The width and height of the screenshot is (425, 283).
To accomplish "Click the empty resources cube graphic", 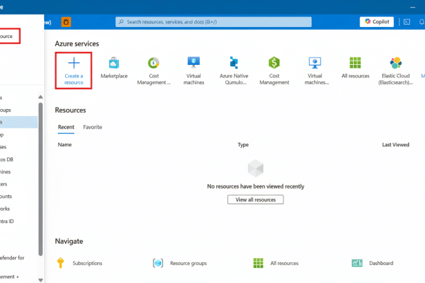I will click(255, 168).
